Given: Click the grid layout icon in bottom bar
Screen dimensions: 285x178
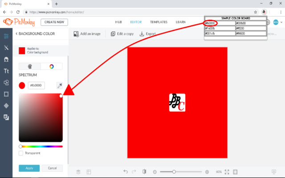Looking at the screenshot, I should pos(89,172).
